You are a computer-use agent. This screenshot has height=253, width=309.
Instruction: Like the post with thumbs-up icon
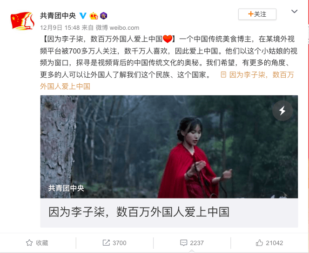pyautogui.click(x=259, y=243)
